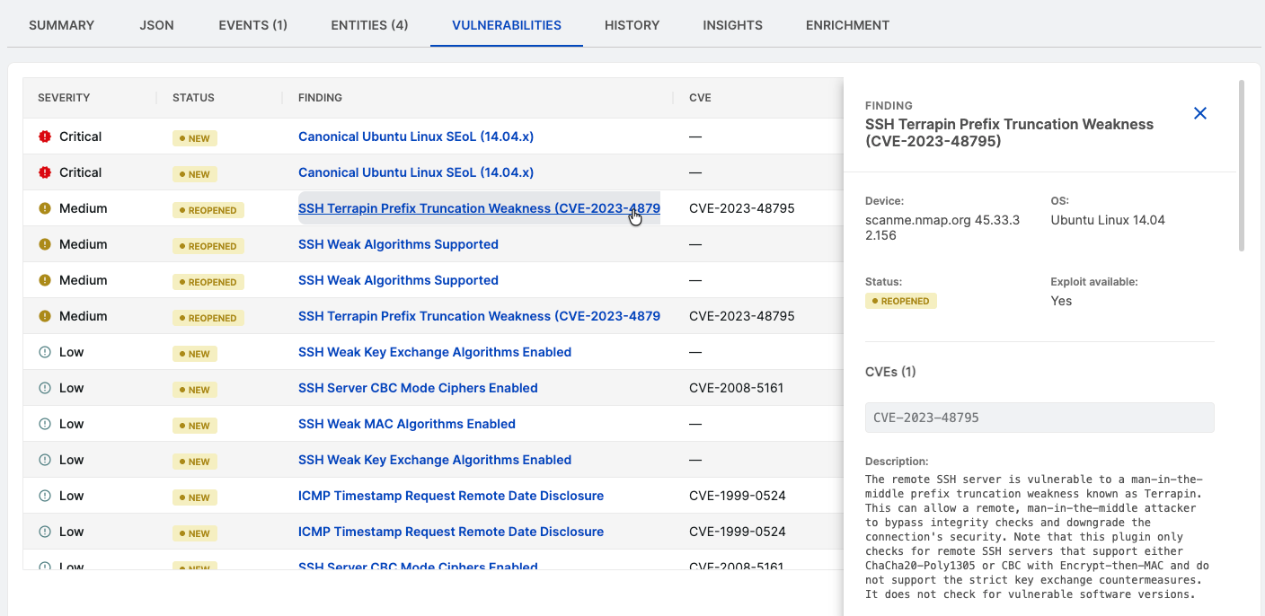The height and width of the screenshot is (616, 1265).
Task: Click the Terrapin description text
Action: tap(1039, 537)
